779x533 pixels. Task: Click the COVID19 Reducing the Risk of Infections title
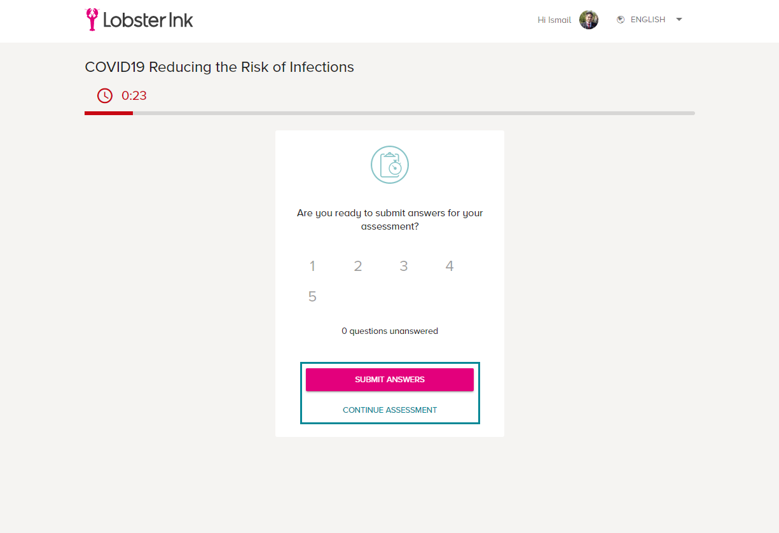tap(219, 67)
